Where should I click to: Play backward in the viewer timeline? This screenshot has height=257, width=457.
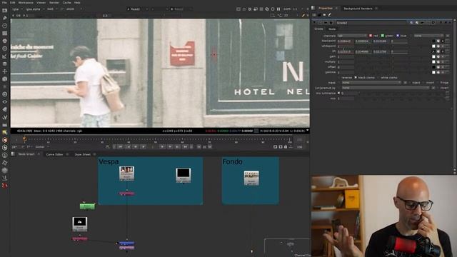[x=143, y=147]
